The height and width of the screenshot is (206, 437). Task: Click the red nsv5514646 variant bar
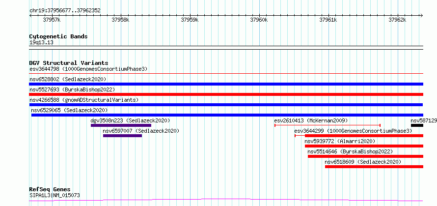(365, 156)
